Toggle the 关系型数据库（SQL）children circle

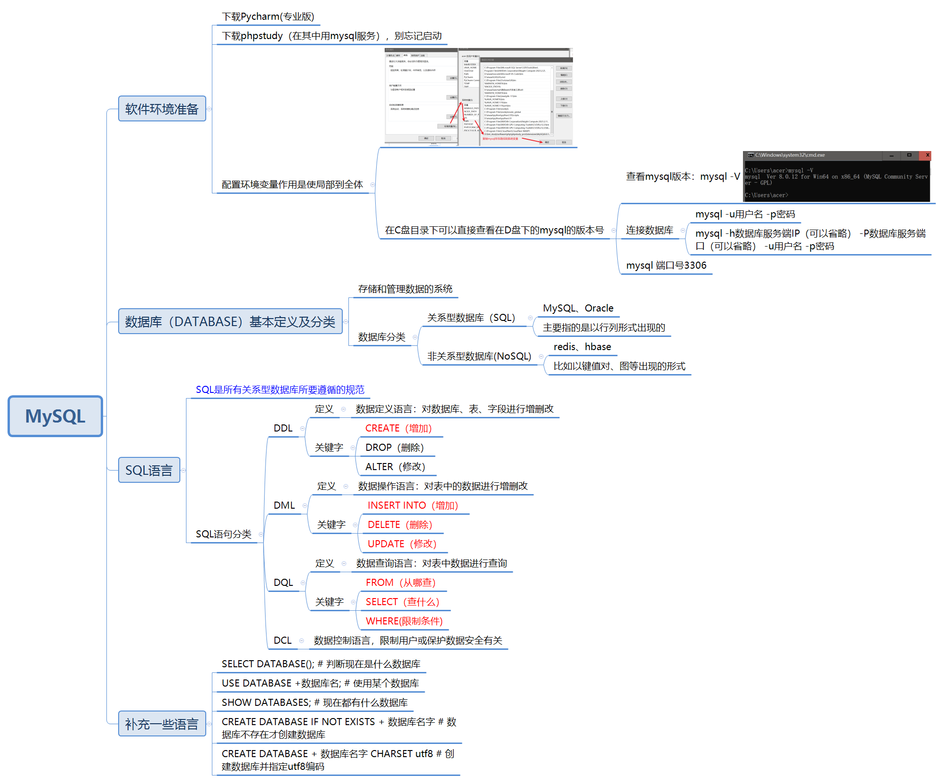tap(530, 318)
